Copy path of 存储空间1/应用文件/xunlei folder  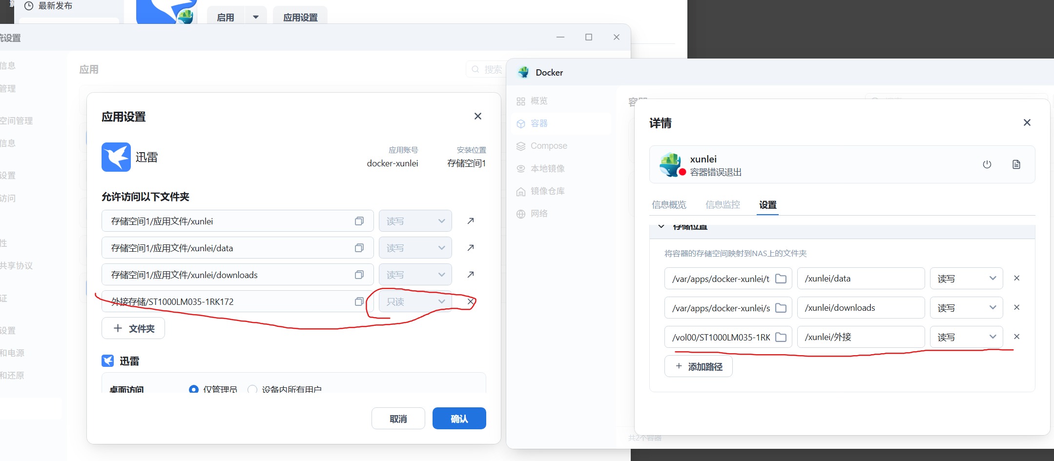click(359, 221)
